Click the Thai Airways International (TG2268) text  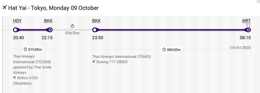click(x=32, y=59)
